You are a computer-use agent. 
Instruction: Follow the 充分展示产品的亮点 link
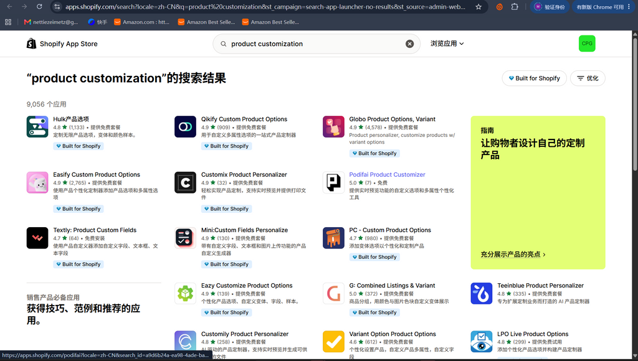pos(513,255)
